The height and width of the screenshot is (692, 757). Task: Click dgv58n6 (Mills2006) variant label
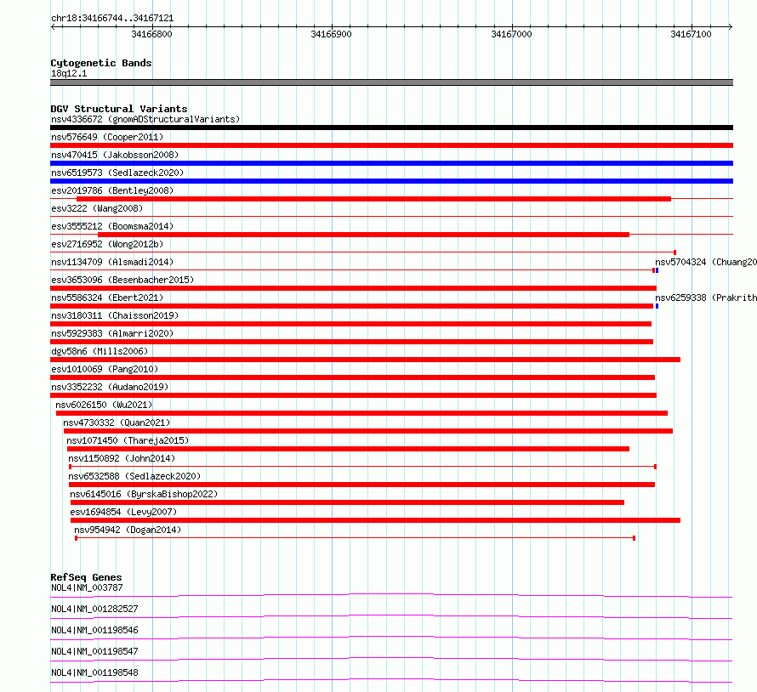coord(100,351)
